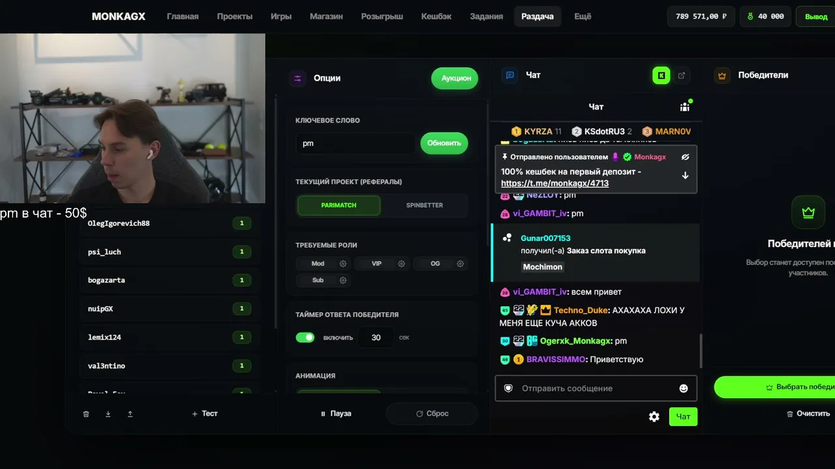The width and height of the screenshot is (835, 469).
Task: Select participant psi_luch
Action: tap(168, 252)
